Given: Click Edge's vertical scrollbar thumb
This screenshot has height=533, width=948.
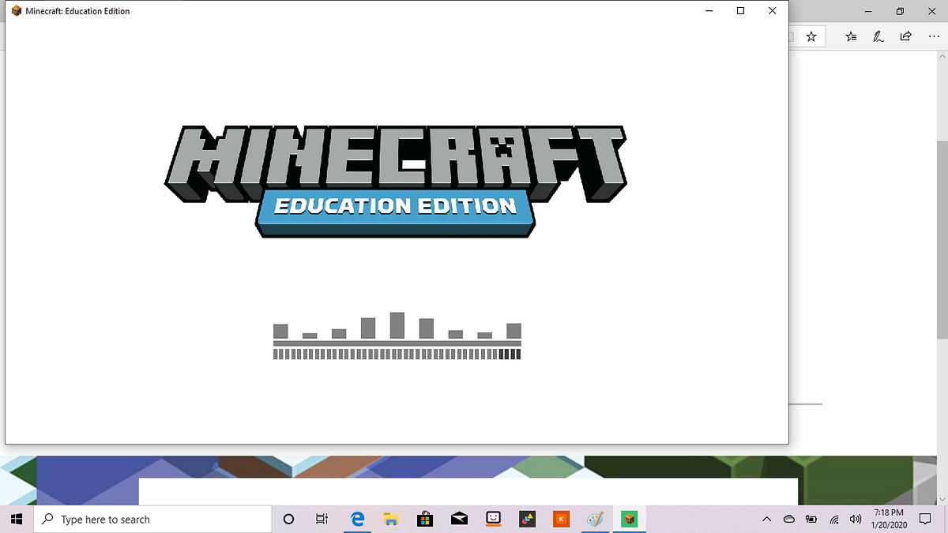Looking at the screenshot, I should (942, 239).
